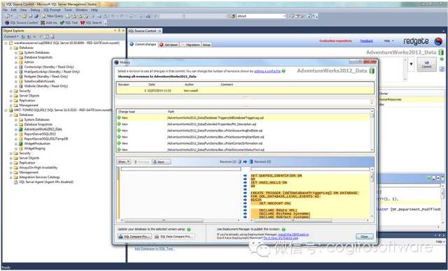Click the warehouse server node icon in Object Explorer

point(11,43)
